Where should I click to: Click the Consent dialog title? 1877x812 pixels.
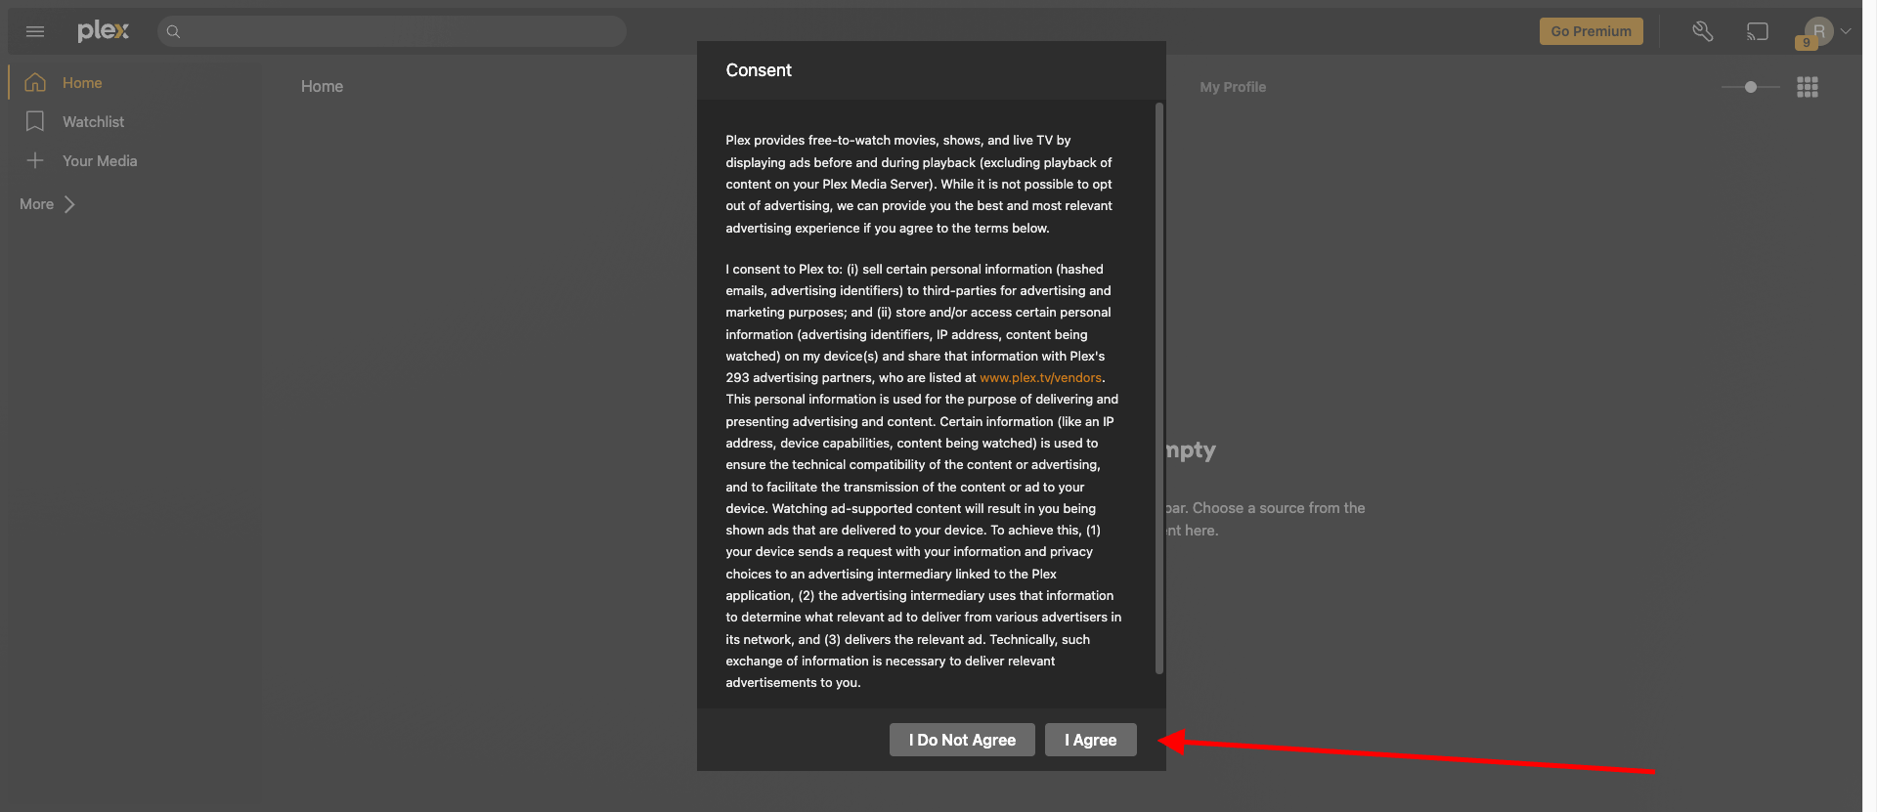[759, 70]
